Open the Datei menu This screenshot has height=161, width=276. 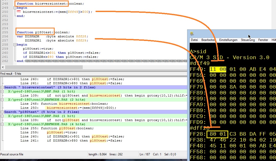194,40
